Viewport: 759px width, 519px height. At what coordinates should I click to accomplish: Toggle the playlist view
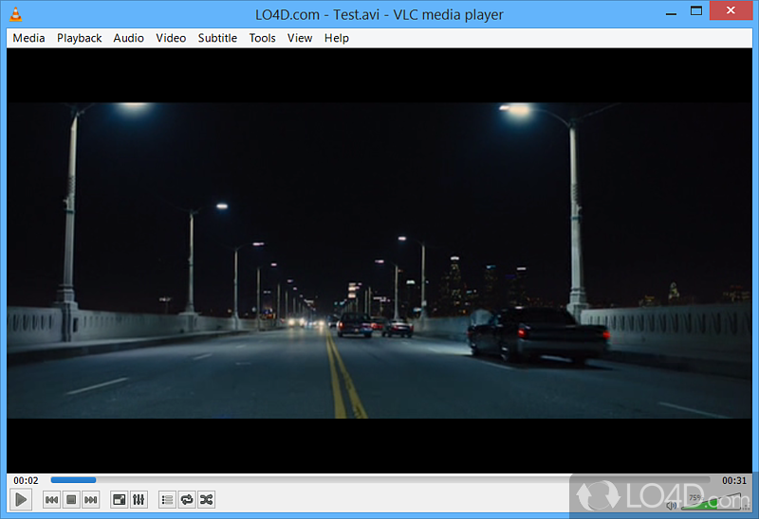tap(167, 499)
